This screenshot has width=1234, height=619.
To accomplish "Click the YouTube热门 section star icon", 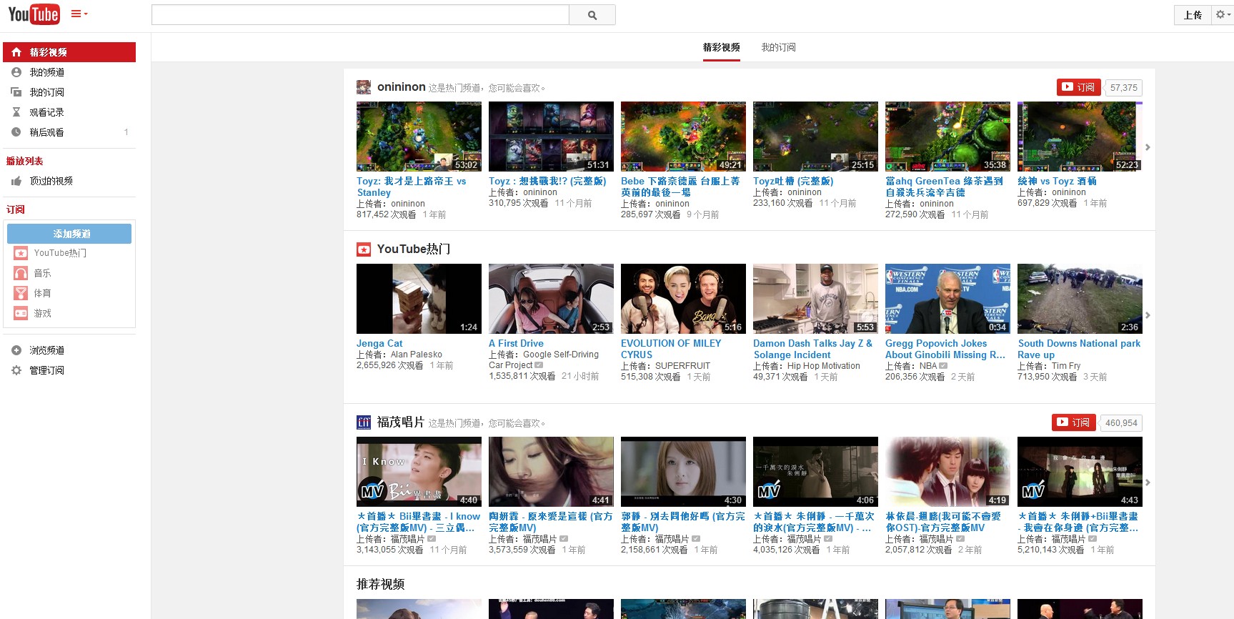I will pos(364,249).
